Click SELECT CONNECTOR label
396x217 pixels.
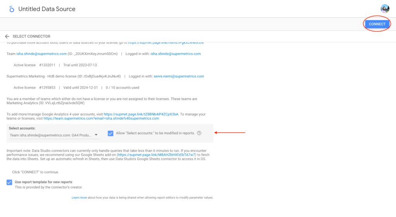(31, 36)
